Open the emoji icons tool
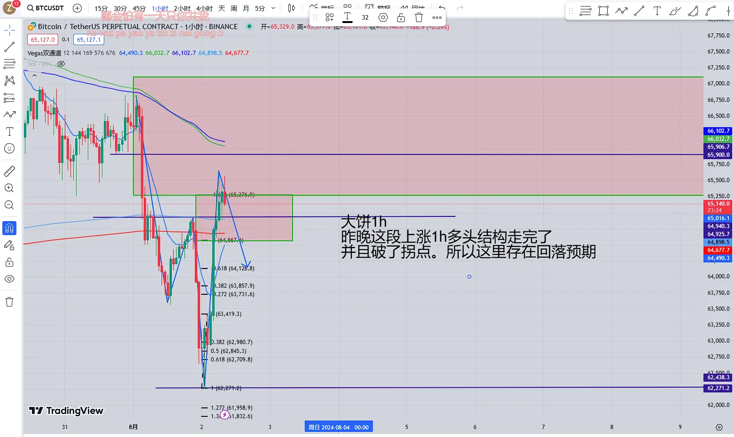Screen dimensions: 734x437 9,148
